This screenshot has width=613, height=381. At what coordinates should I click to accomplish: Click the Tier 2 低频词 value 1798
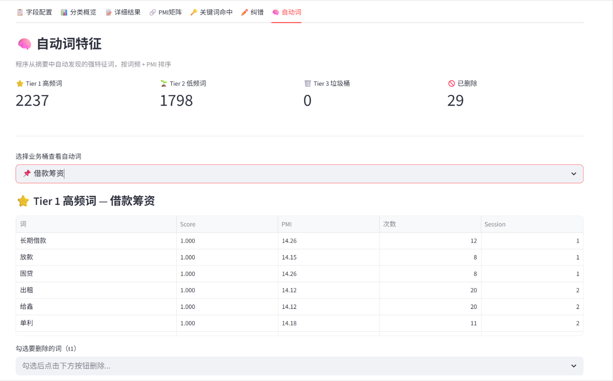(x=176, y=101)
